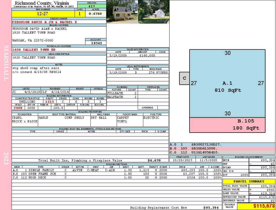Open the side-view house photo thumbnail

154,12
